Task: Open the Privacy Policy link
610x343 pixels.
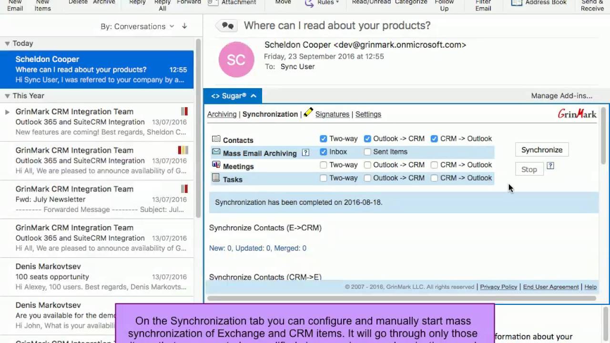Action: [x=498, y=287]
